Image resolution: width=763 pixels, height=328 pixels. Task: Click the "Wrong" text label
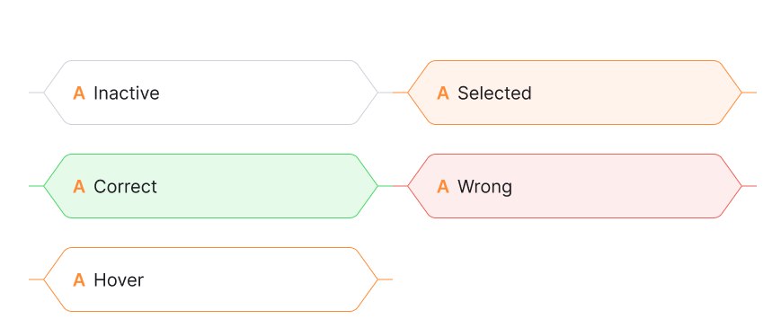pyautogui.click(x=484, y=187)
